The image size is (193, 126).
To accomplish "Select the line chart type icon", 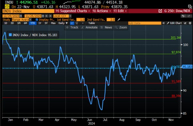I will [x=72, y=23].
